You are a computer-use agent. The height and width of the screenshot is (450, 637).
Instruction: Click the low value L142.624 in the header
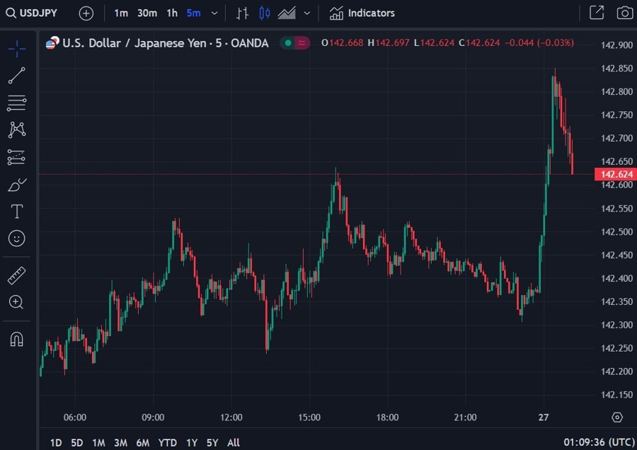[x=434, y=42]
